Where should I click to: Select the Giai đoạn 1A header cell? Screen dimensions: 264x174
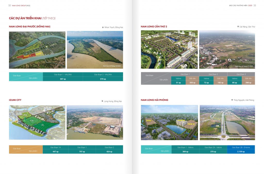(x=56, y=147)
